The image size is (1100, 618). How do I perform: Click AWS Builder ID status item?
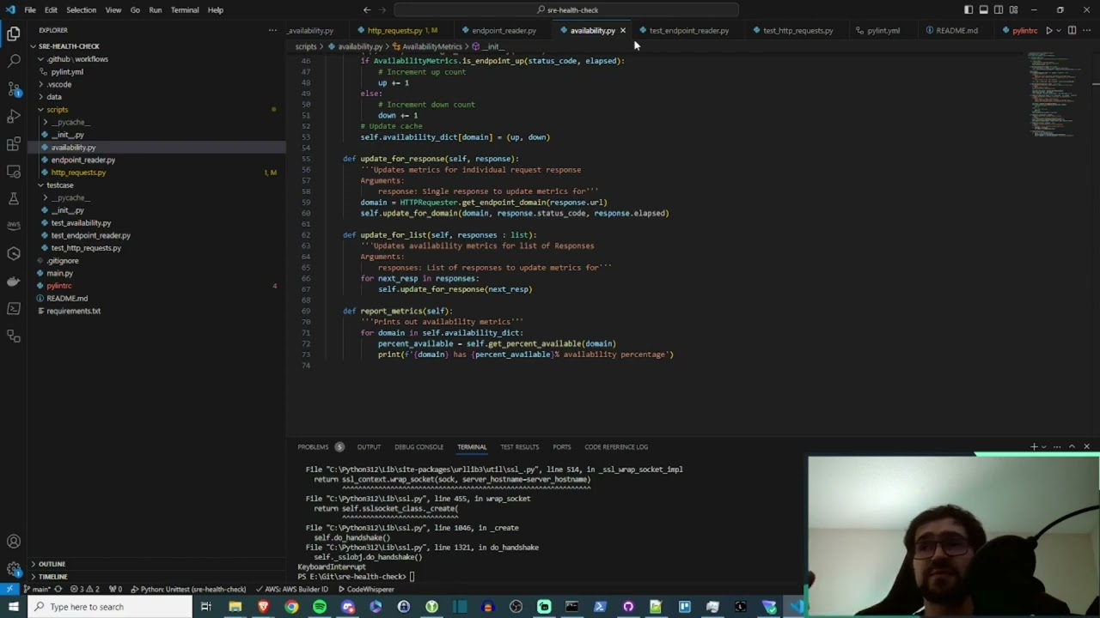click(x=291, y=589)
